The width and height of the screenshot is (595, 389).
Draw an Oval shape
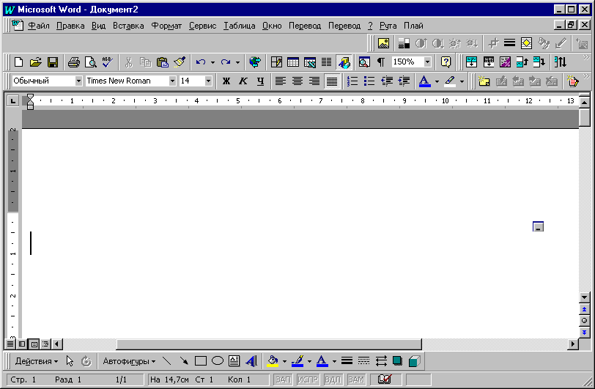tap(218, 361)
